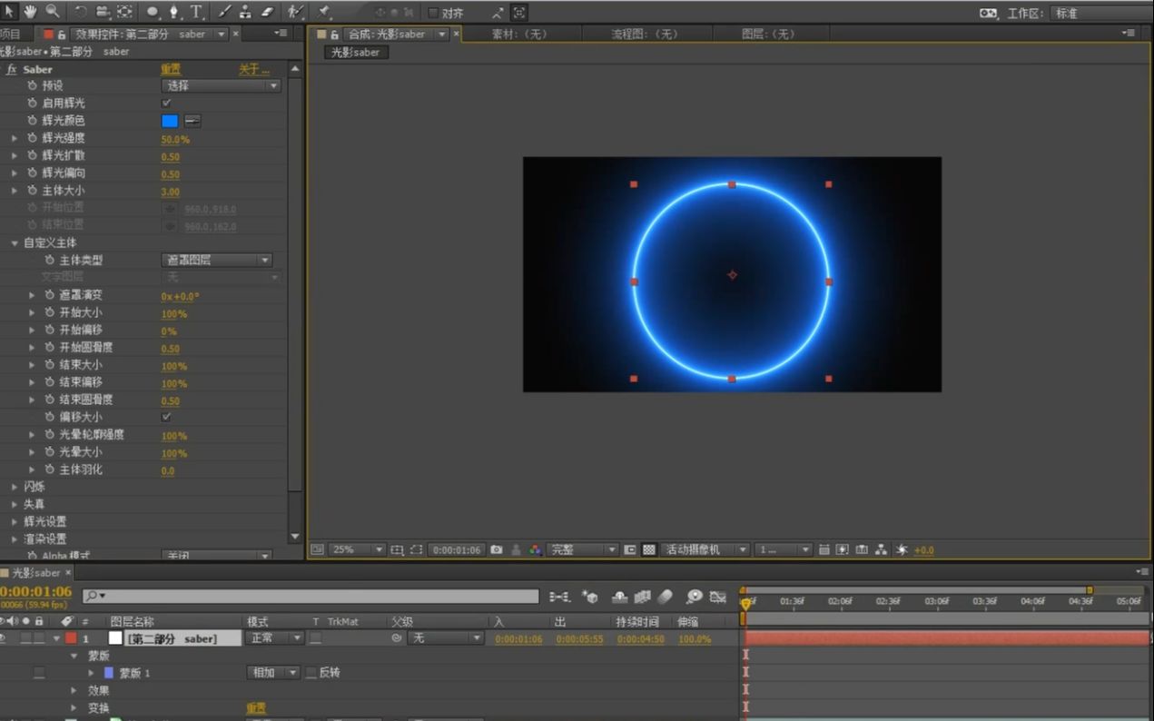1154x721 pixels.
Task: Open the 主体类型 dropdown showing 遮罩图层
Action: click(216, 260)
